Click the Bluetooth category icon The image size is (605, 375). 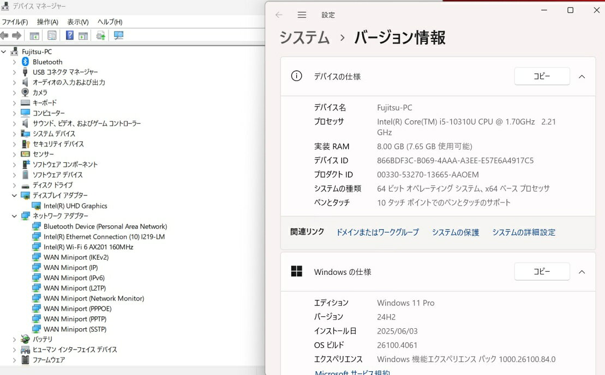pos(25,62)
